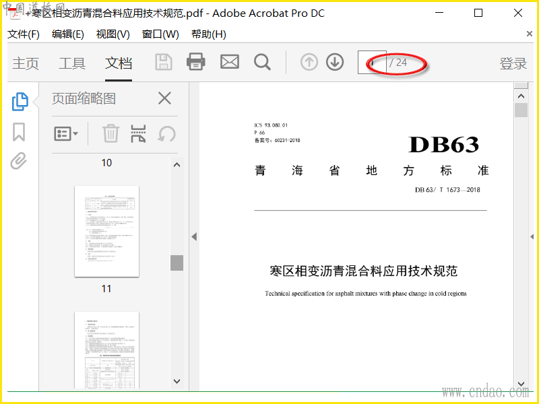Select page 10 thumbnail
The image size is (539, 404).
[x=106, y=163]
